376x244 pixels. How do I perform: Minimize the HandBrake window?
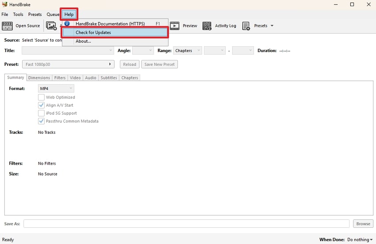pos(336,4)
